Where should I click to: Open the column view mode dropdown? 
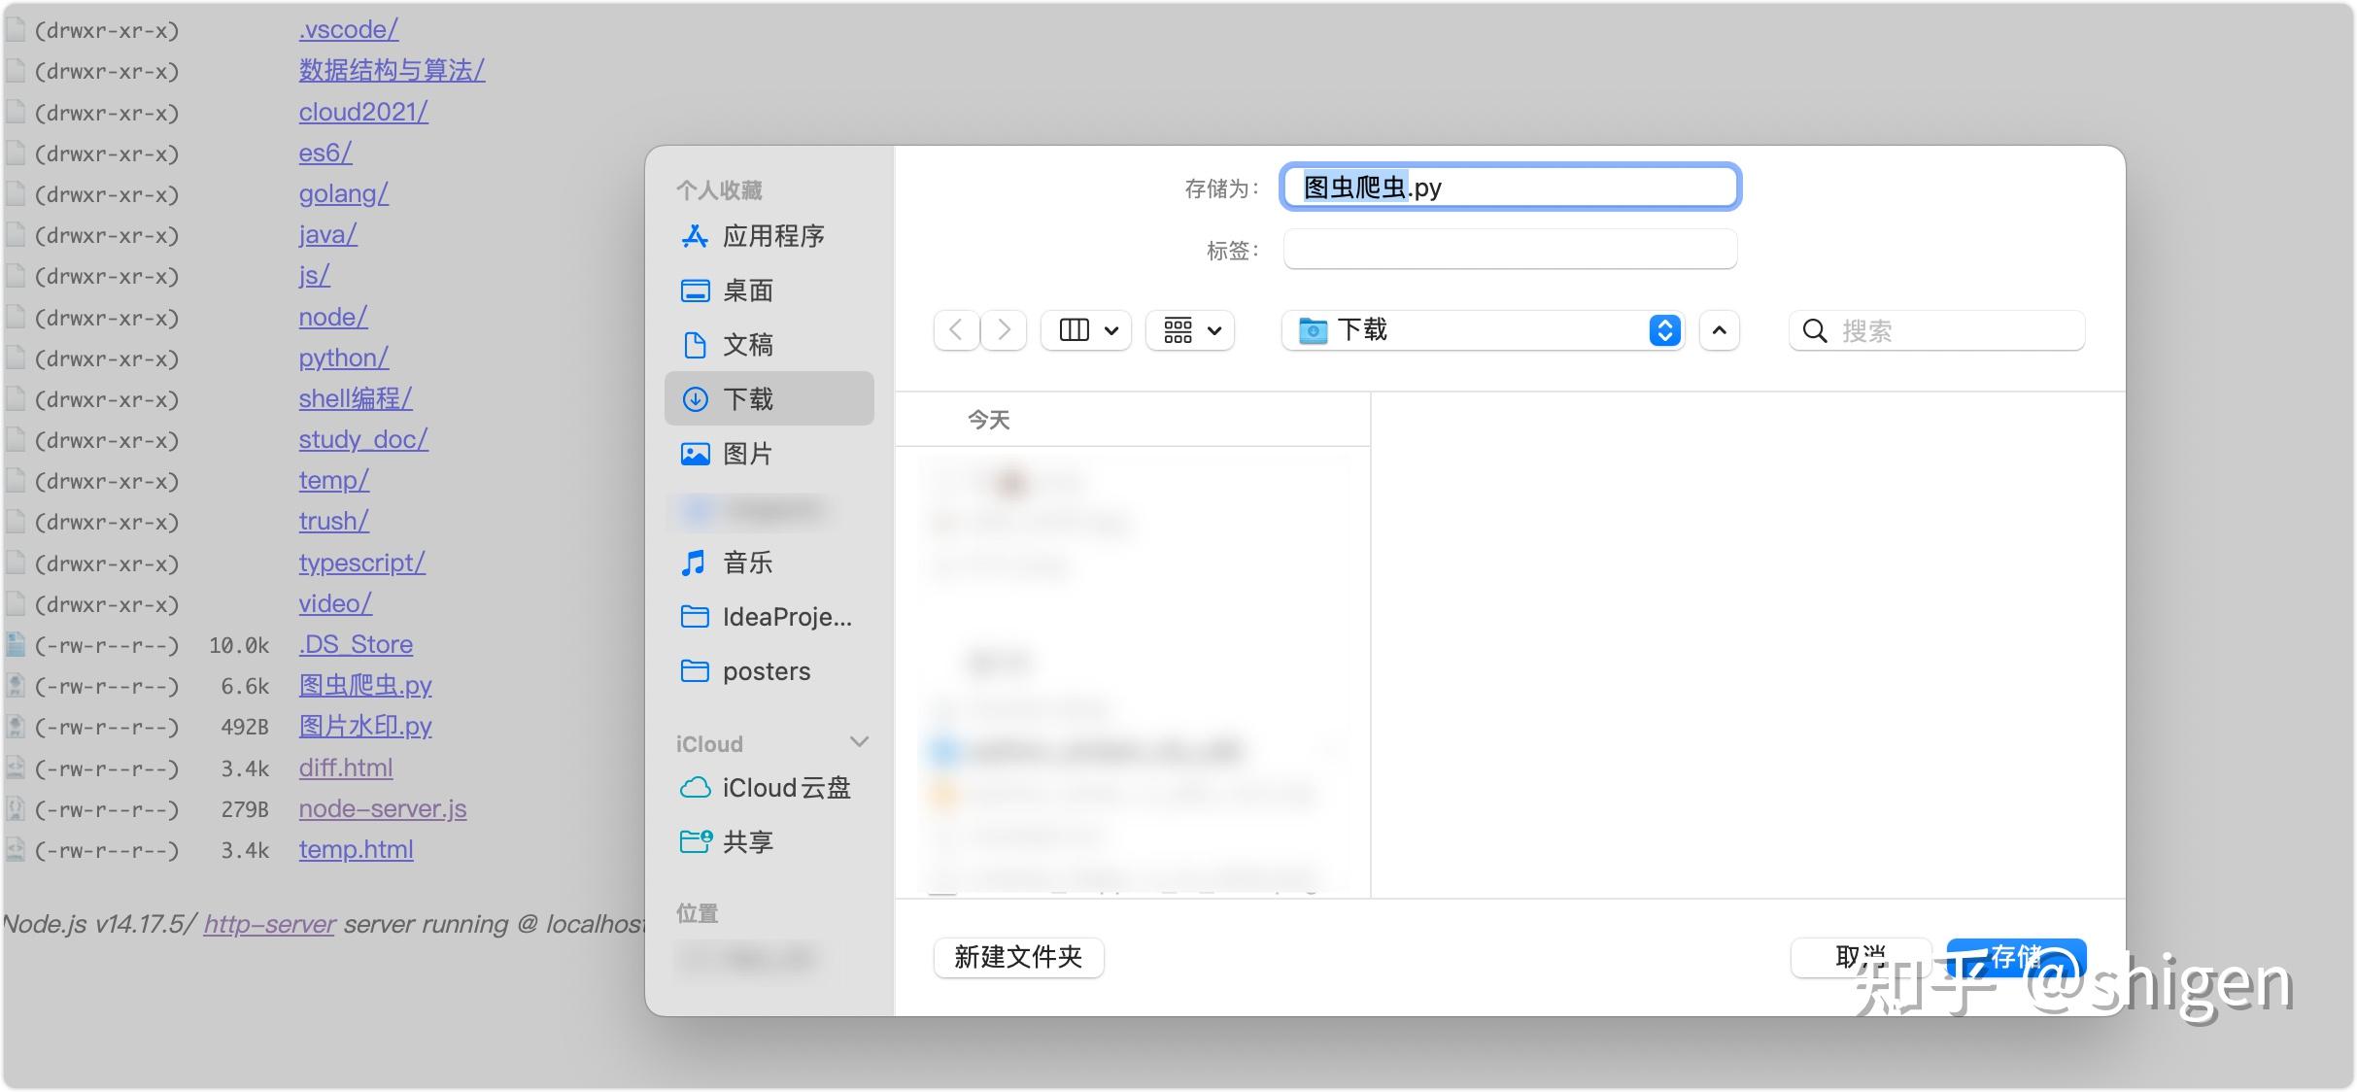point(1086,330)
